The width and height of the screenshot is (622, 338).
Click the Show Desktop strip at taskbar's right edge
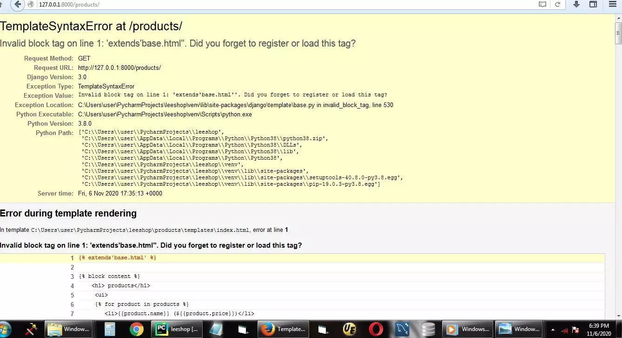click(621, 329)
